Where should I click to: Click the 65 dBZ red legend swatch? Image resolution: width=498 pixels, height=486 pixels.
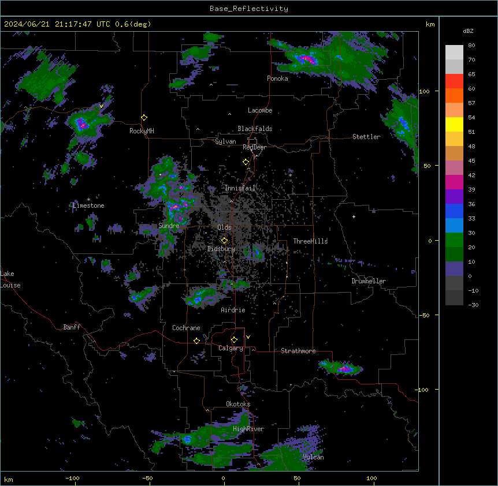[x=454, y=81]
